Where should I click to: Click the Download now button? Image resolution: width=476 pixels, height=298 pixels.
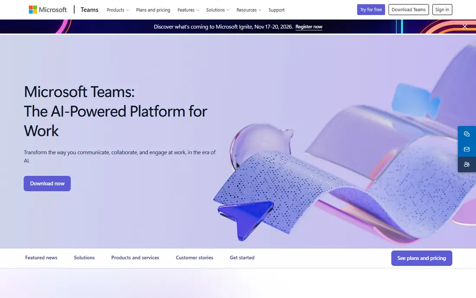coord(47,184)
